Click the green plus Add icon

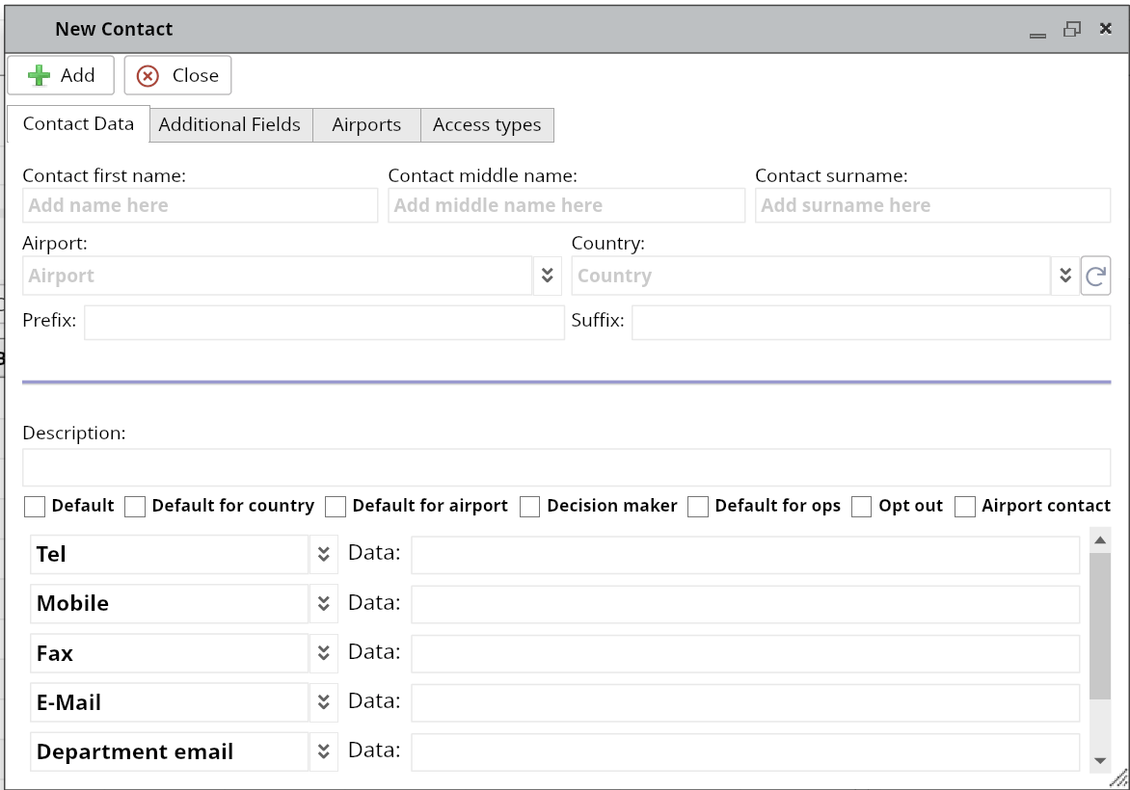pos(39,75)
